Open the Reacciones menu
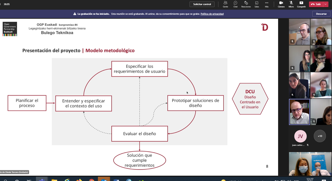The height and width of the screenshot is (181, 332). click(x=246, y=4)
